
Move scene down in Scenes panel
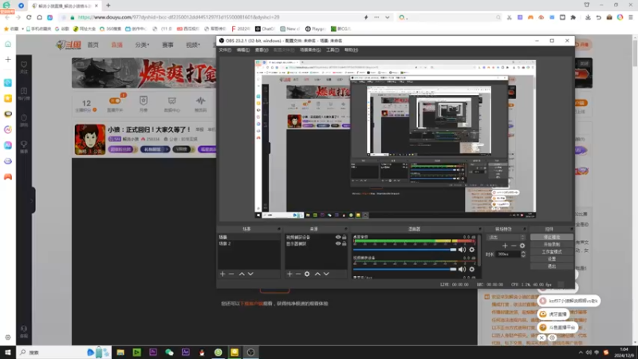[x=250, y=274]
